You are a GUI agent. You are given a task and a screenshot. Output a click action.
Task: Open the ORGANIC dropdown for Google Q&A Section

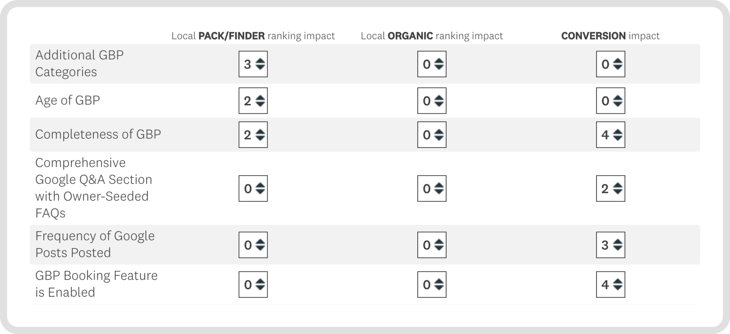(x=432, y=189)
